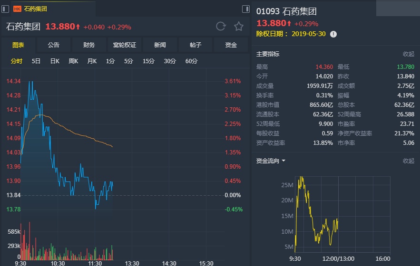
Task: Select the 5日 chart period
Action: tap(36, 61)
